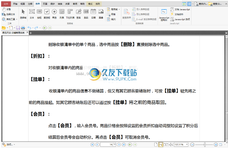Add a 文本 text form field
This screenshot has width=228, height=149.
(x=32, y=14)
